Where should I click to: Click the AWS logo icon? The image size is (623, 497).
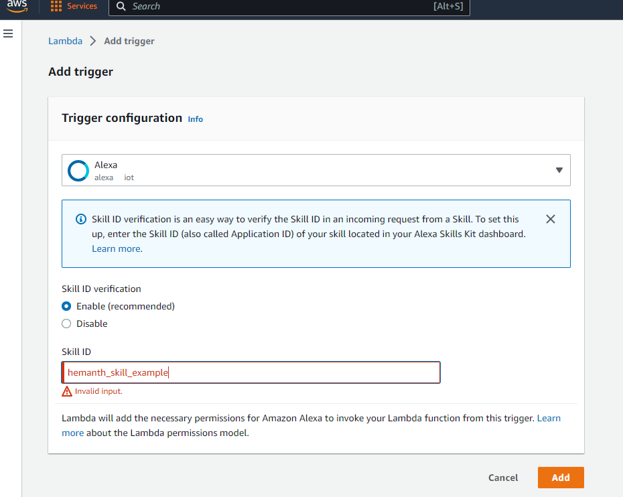(x=17, y=6)
